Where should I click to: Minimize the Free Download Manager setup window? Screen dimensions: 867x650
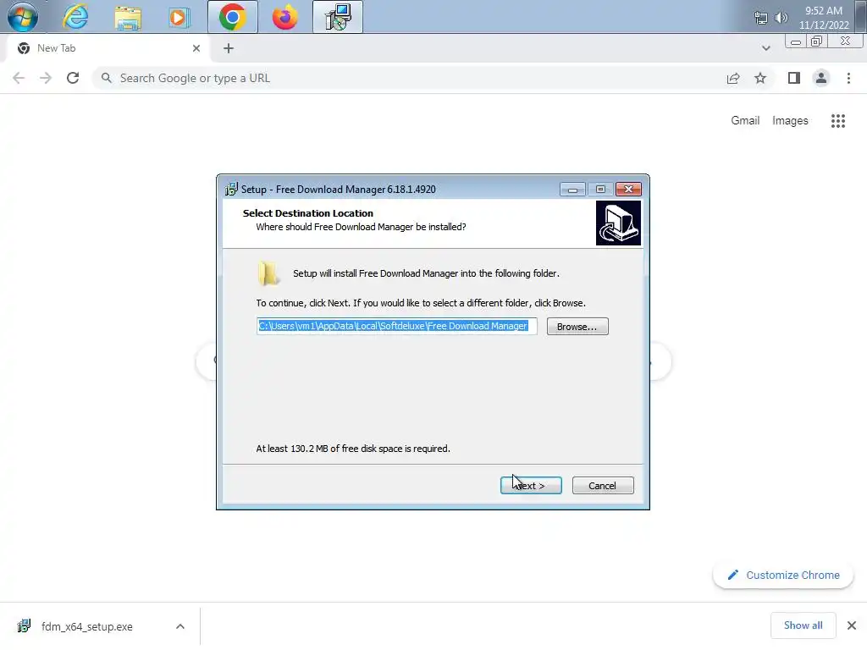[x=572, y=190]
